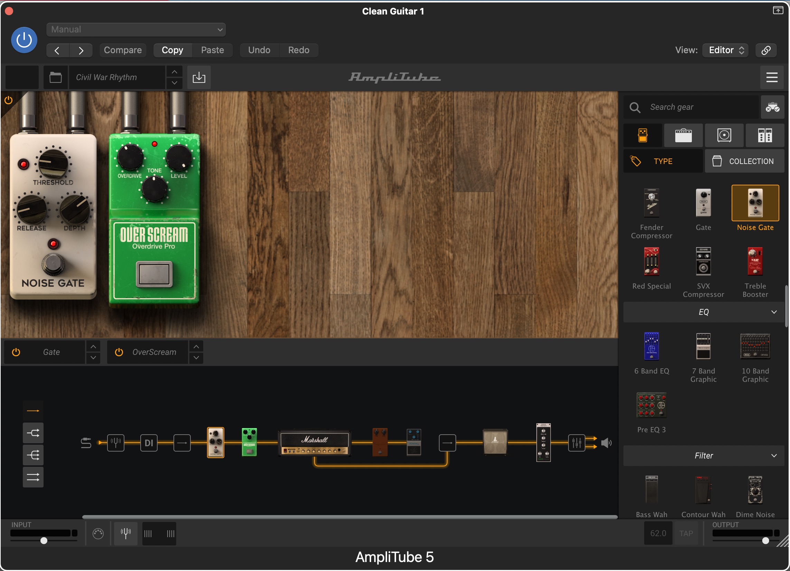Click the Compare button
Screen dimensions: 790x571
coord(123,50)
